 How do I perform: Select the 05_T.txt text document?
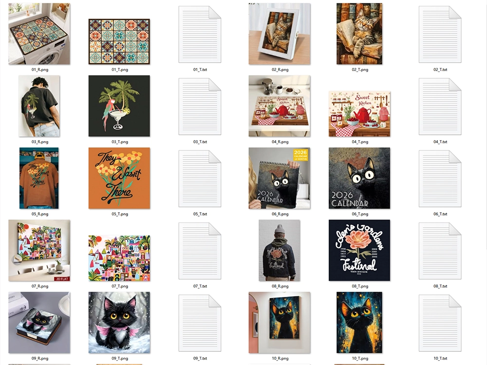[x=200, y=179]
